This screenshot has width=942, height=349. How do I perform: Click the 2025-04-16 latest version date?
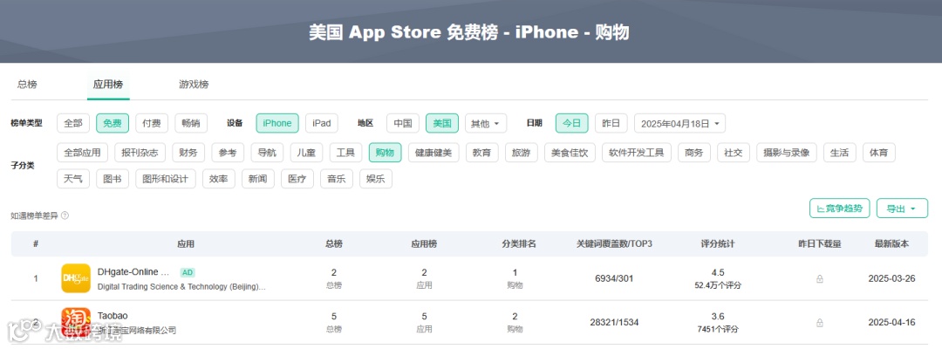(x=891, y=323)
